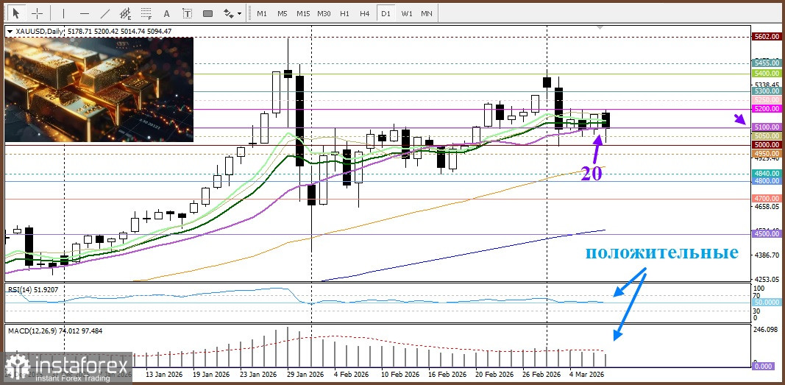Click the Text Label tool (T icon)

187,13
